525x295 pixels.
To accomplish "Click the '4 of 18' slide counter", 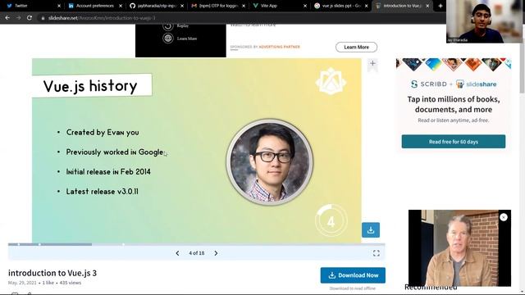I will 197,253.
